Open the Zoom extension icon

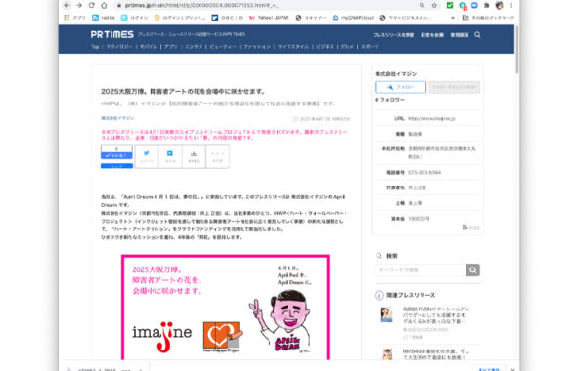[x=474, y=5]
